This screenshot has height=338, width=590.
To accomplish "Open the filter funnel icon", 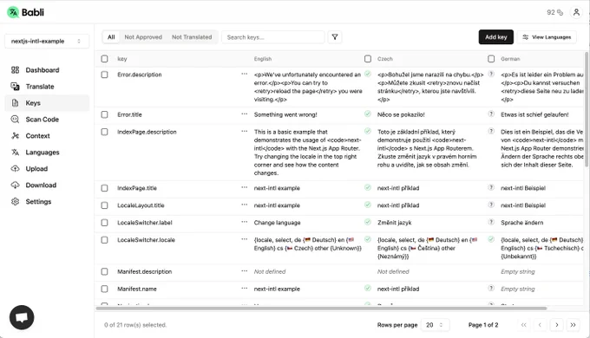I will [335, 37].
